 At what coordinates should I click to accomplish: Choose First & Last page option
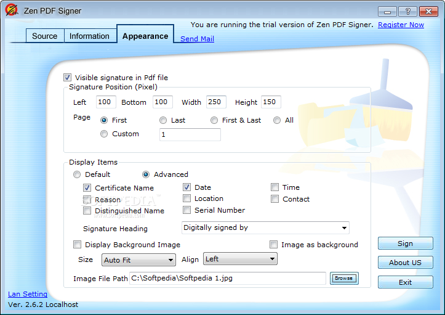pos(214,120)
